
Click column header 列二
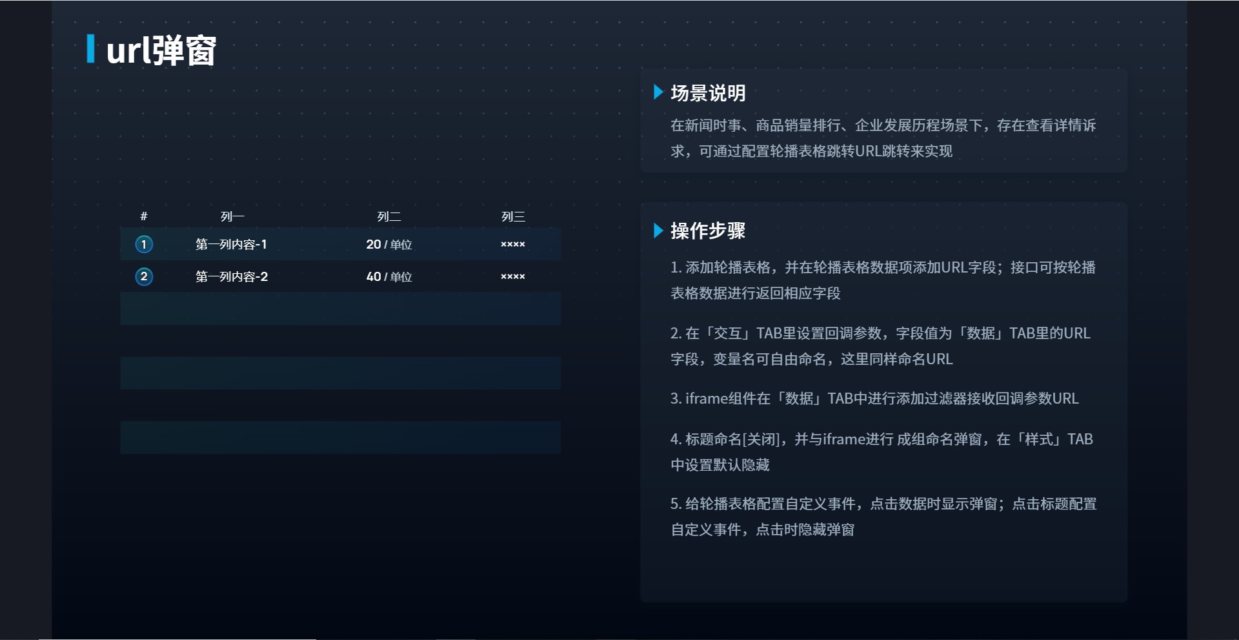point(389,216)
